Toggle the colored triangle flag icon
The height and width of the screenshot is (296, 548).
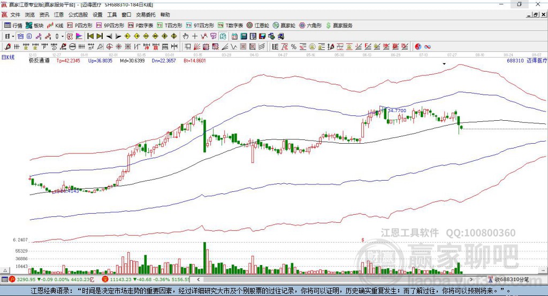pyautogui.click(x=79, y=36)
